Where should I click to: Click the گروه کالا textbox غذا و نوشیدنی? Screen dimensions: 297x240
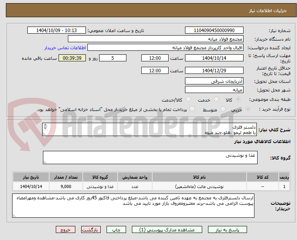150,158
